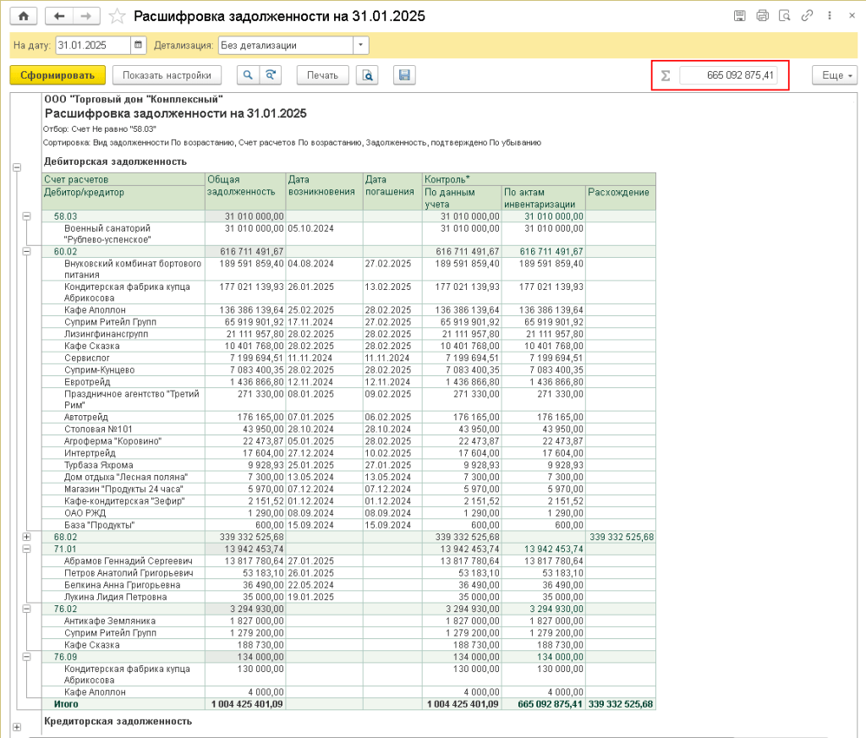Expand the 68.02 account group
This screenshot has width=866, height=738.
tap(26, 537)
